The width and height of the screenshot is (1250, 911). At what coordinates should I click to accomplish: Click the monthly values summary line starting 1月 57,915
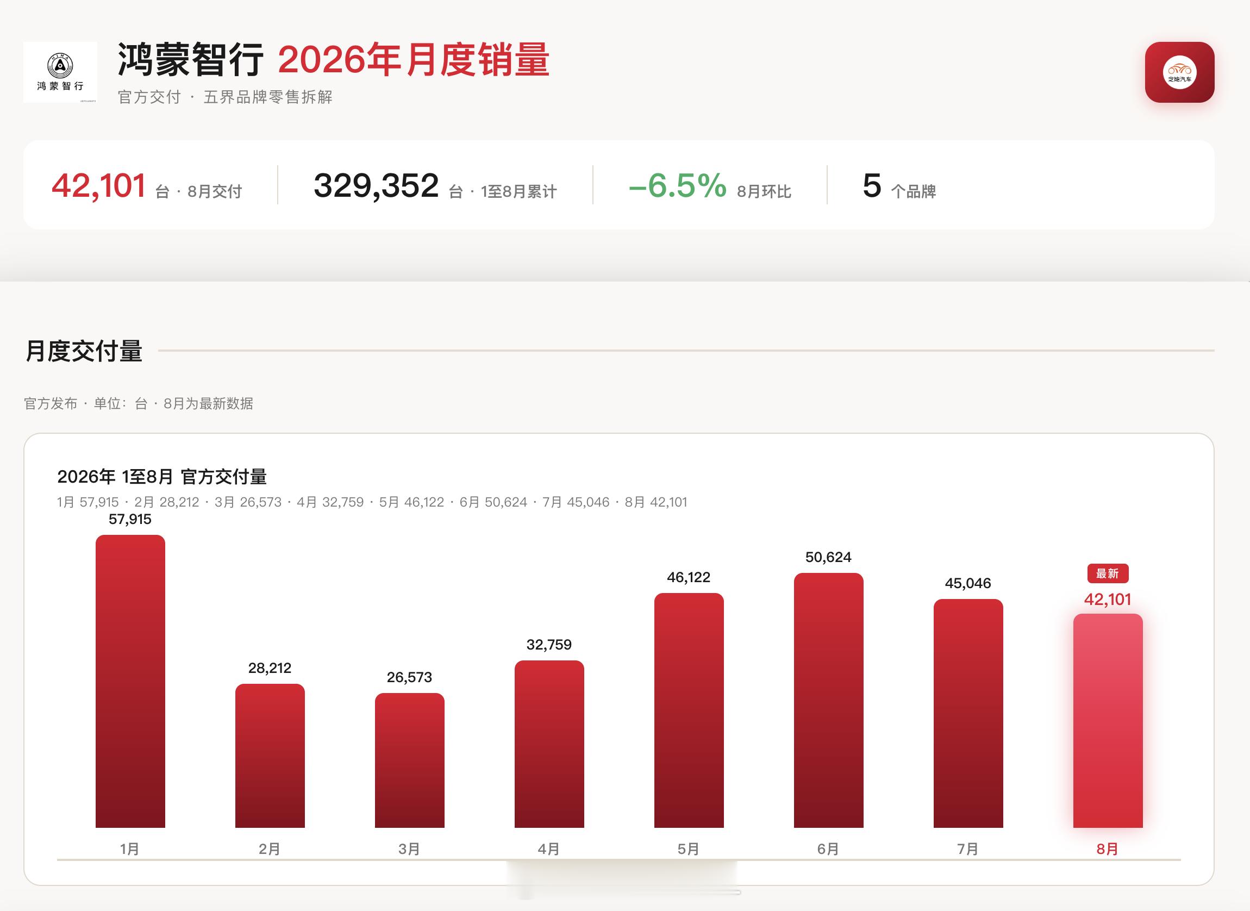pyautogui.click(x=372, y=502)
